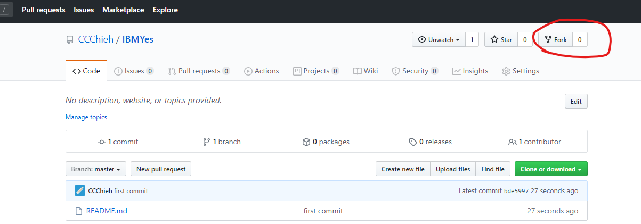Open the IBMYes repository link
Viewport: 641px width, 224px height.
[138, 39]
